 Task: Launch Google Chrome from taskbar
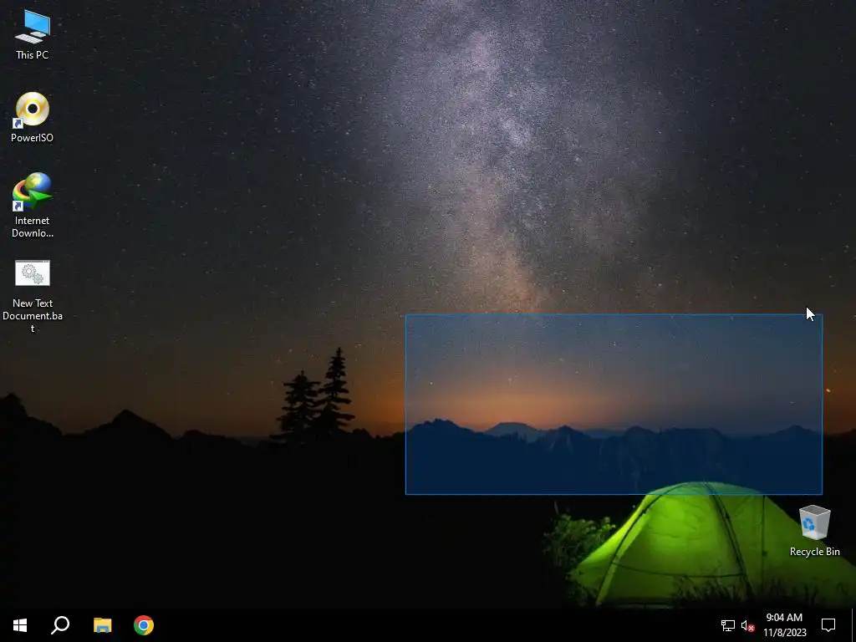pos(144,625)
